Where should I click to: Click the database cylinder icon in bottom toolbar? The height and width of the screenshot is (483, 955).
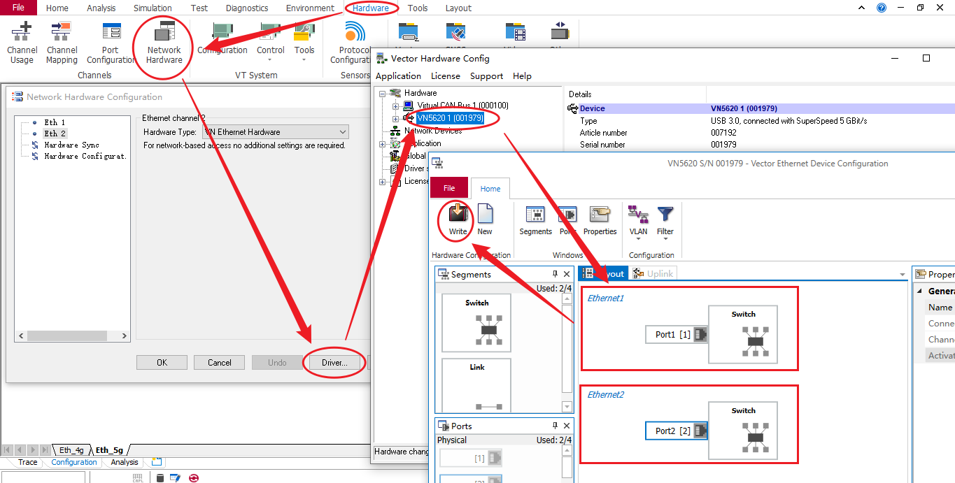click(x=160, y=478)
